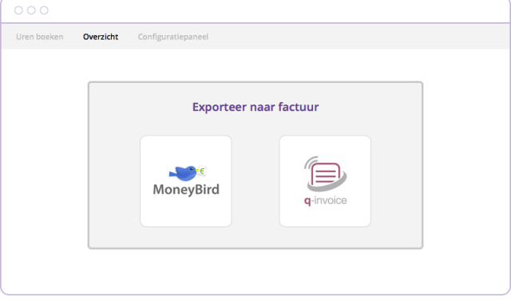Select the euro note in bird's beak
The width and height of the screenshot is (511, 303).
pyautogui.click(x=203, y=170)
